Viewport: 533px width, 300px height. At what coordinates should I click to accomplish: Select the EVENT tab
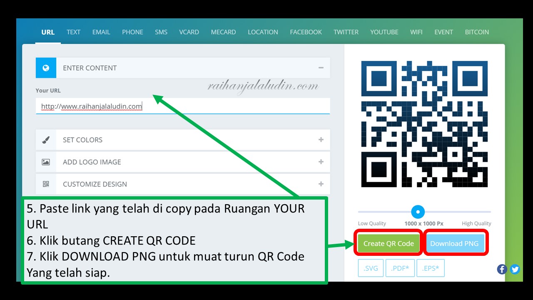pyautogui.click(x=443, y=32)
